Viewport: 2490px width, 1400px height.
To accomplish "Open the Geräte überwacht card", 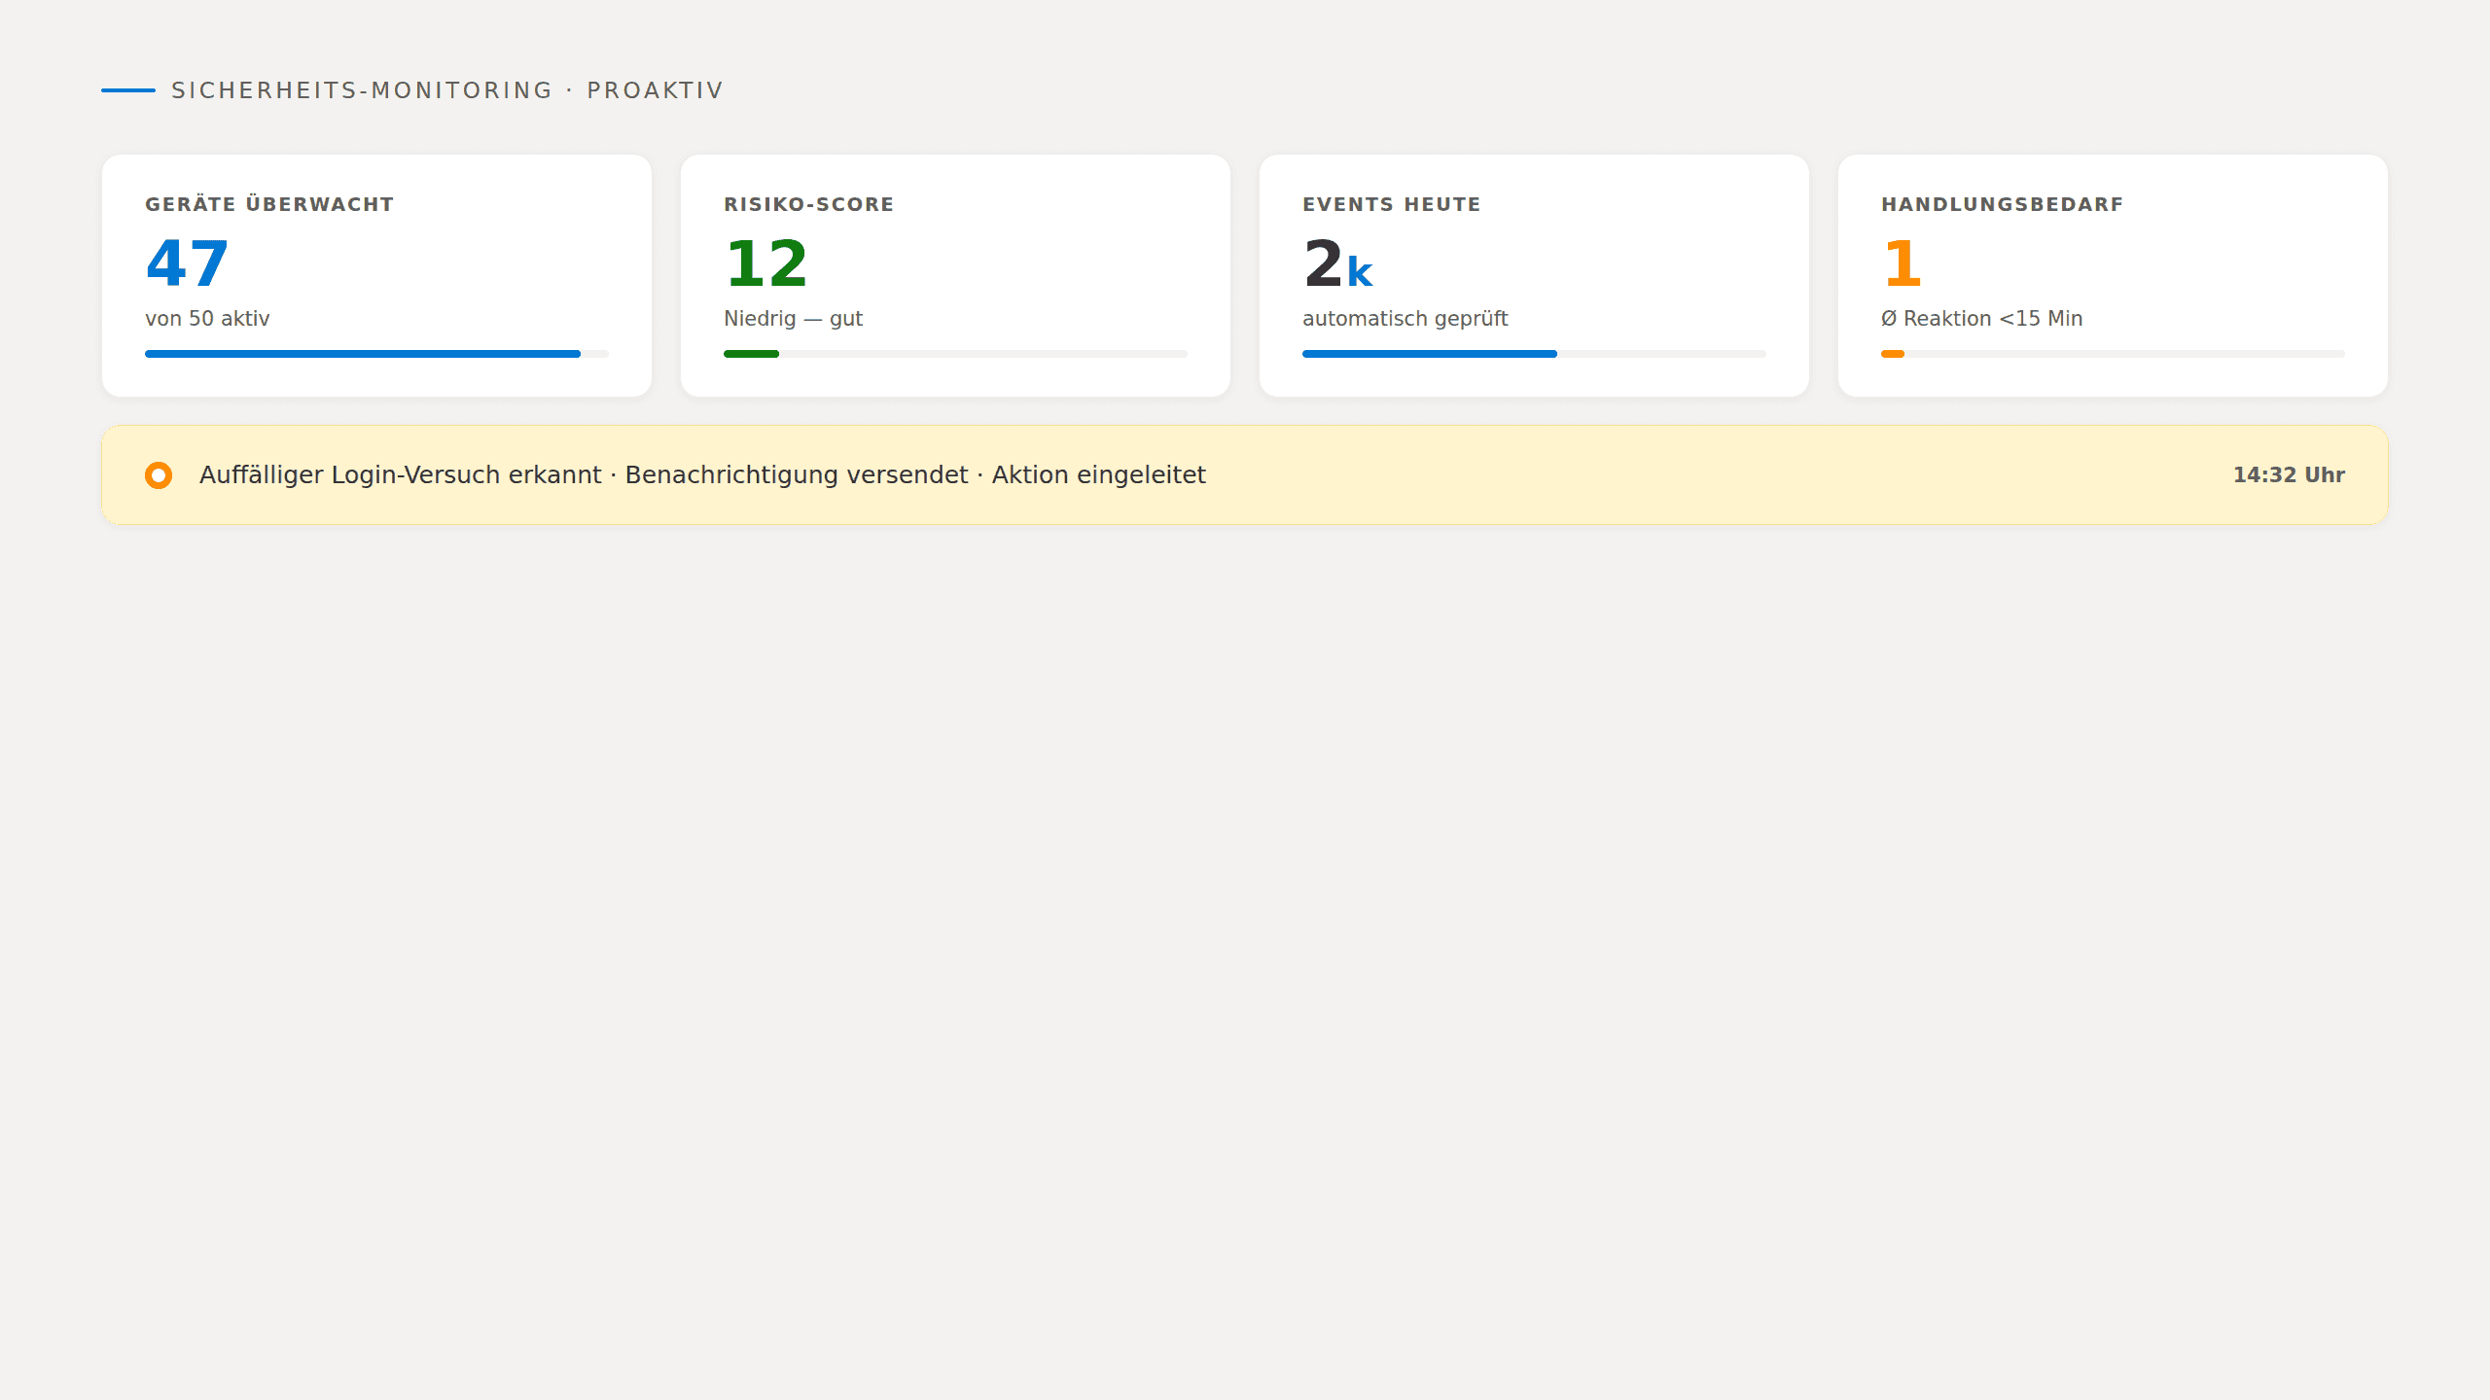I will (376, 275).
